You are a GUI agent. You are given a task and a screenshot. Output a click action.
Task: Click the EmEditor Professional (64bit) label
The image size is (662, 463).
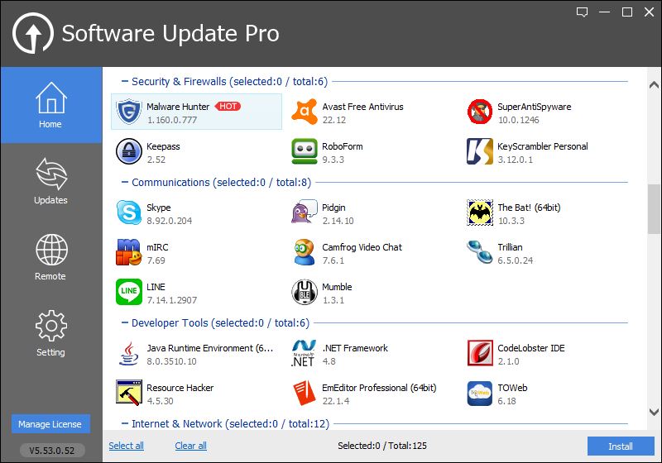coord(379,388)
